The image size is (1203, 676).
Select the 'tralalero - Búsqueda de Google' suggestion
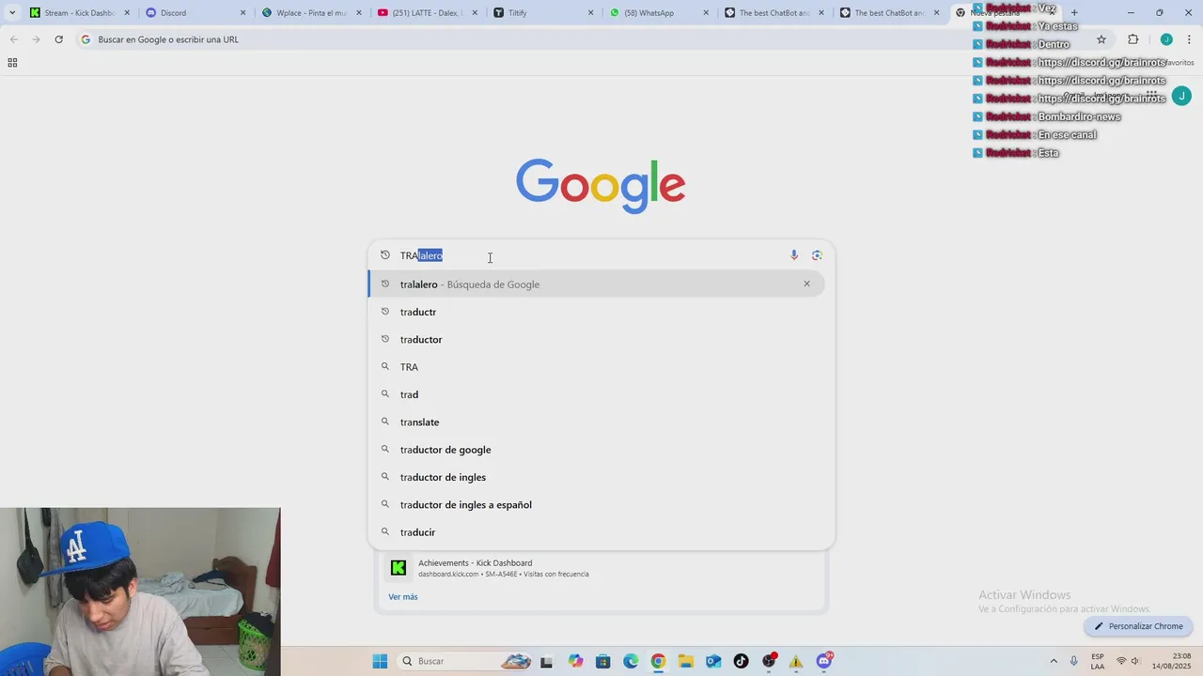point(596,284)
